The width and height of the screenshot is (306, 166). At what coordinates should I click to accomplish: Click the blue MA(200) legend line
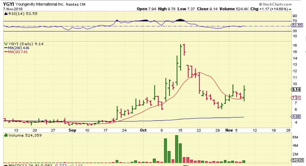click(x=6, y=48)
